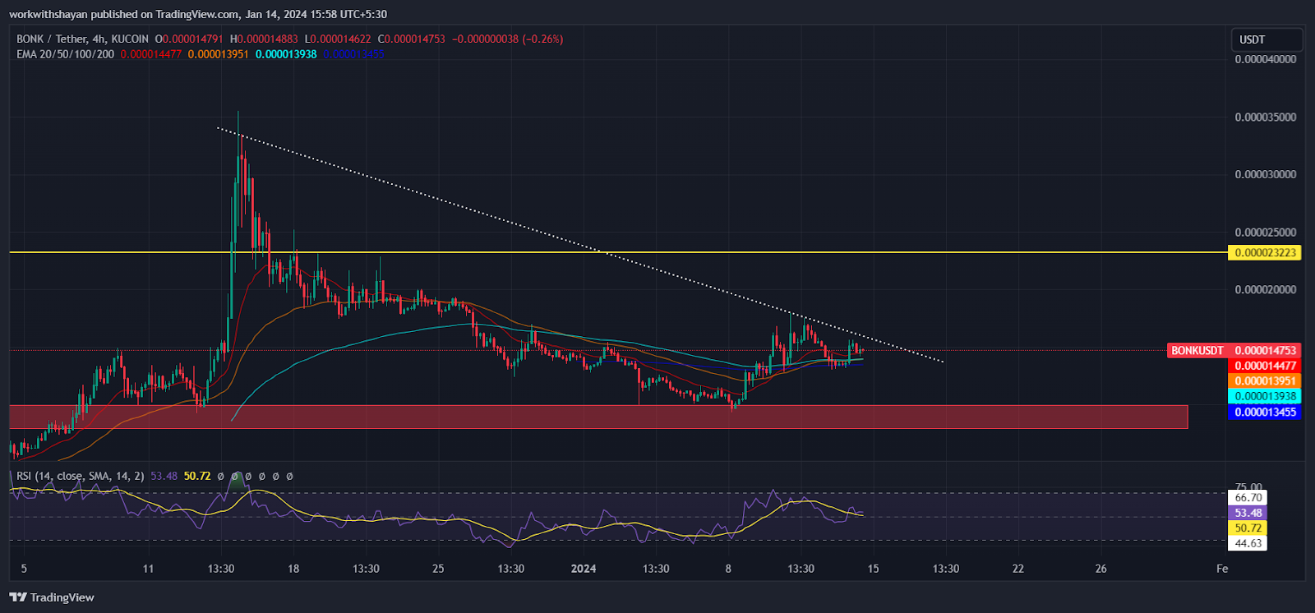Click the 0.000014753 last price tag on axis
Image resolution: width=1315 pixels, height=613 pixels.
1265,351
